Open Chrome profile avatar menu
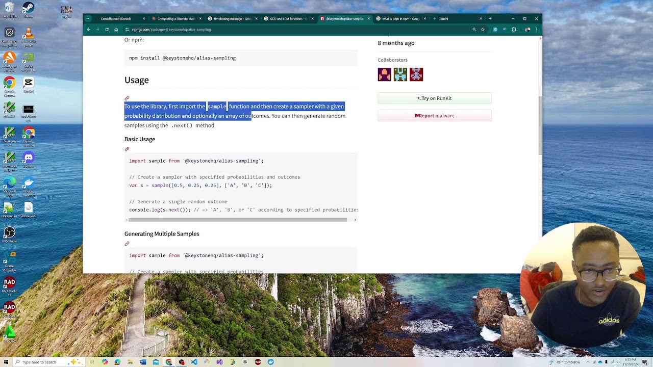The height and width of the screenshot is (367, 653). pyautogui.click(x=528, y=30)
